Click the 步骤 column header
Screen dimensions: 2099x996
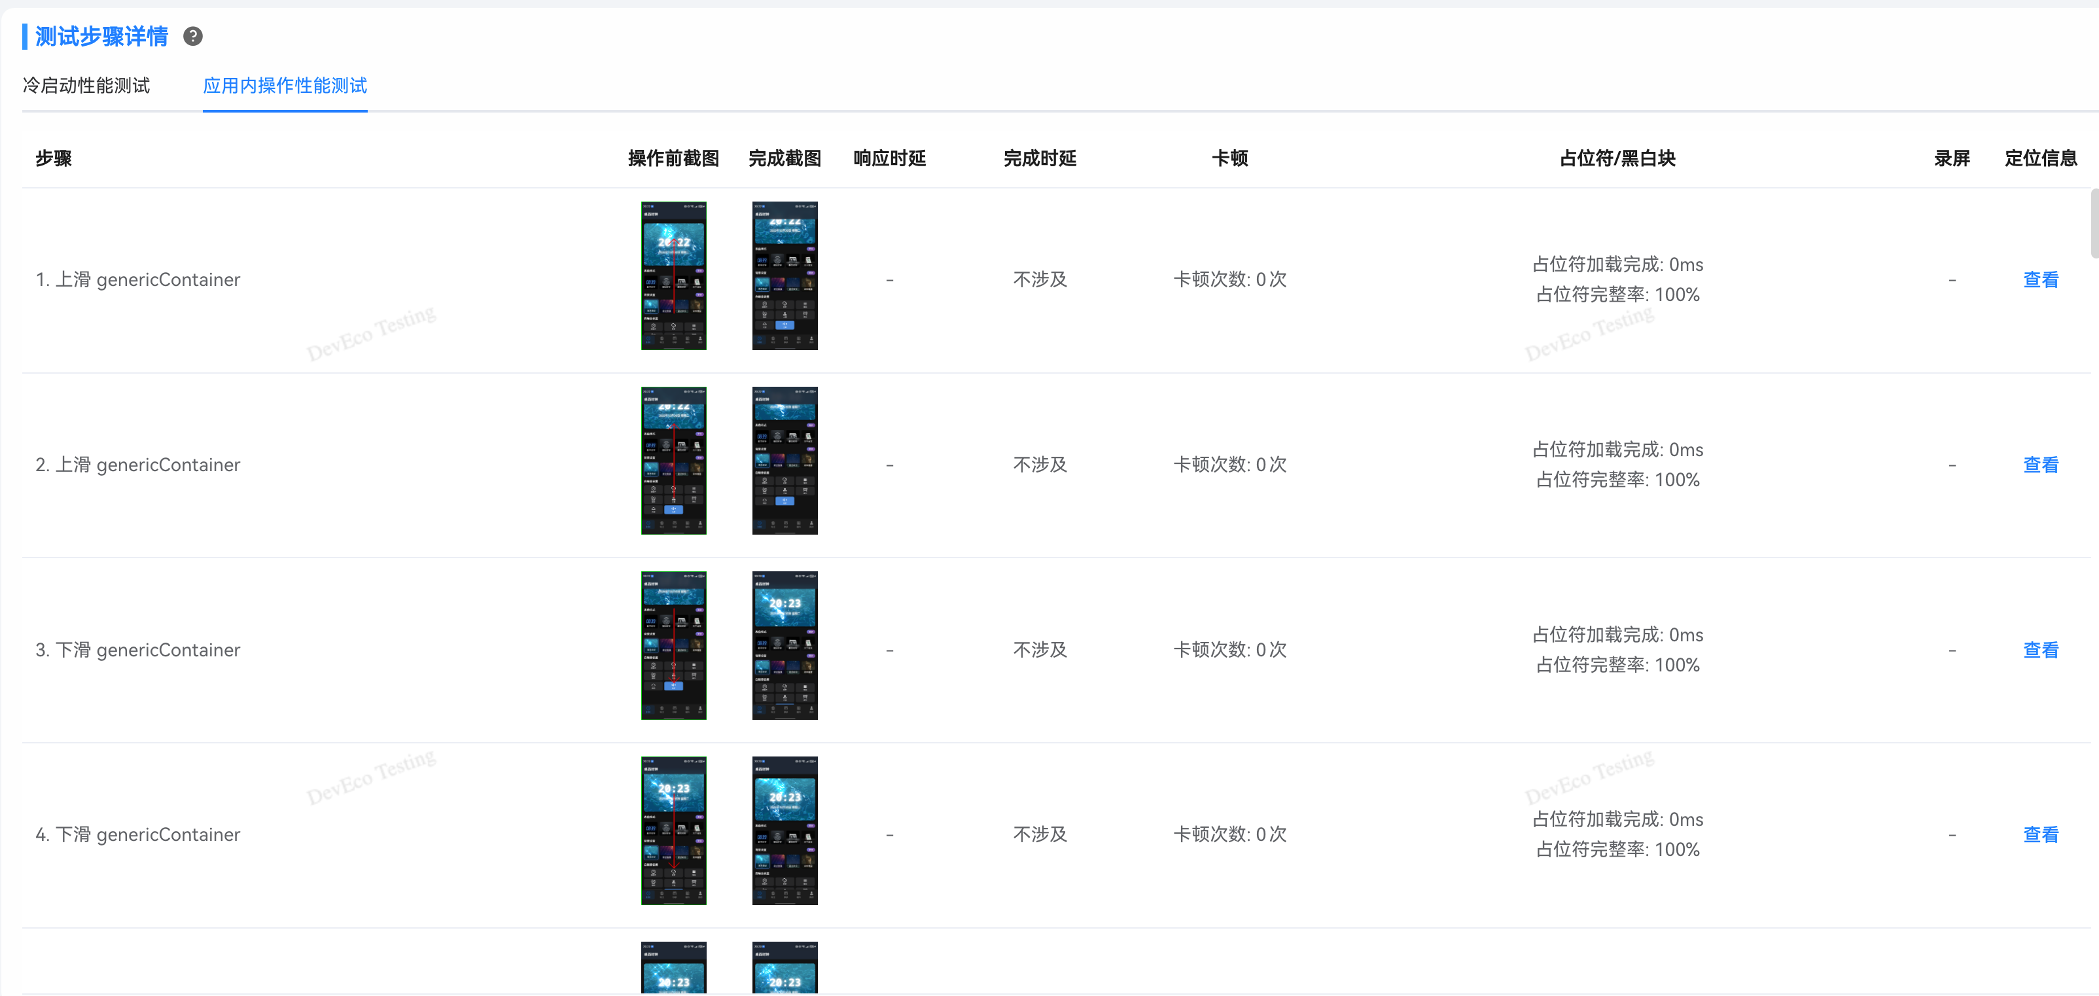[x=54, y=158]
